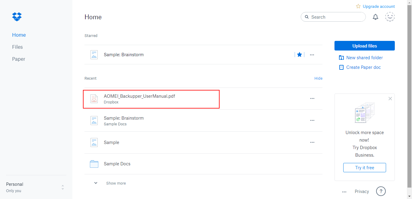Click the Sample Docs folder icon
Image resolution: width=412 pixels, height=199 pixels.
point(94,164)
